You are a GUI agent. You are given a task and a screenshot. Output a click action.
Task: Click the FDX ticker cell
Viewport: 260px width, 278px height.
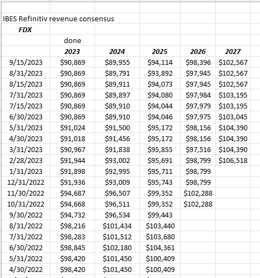coord(26,29)
